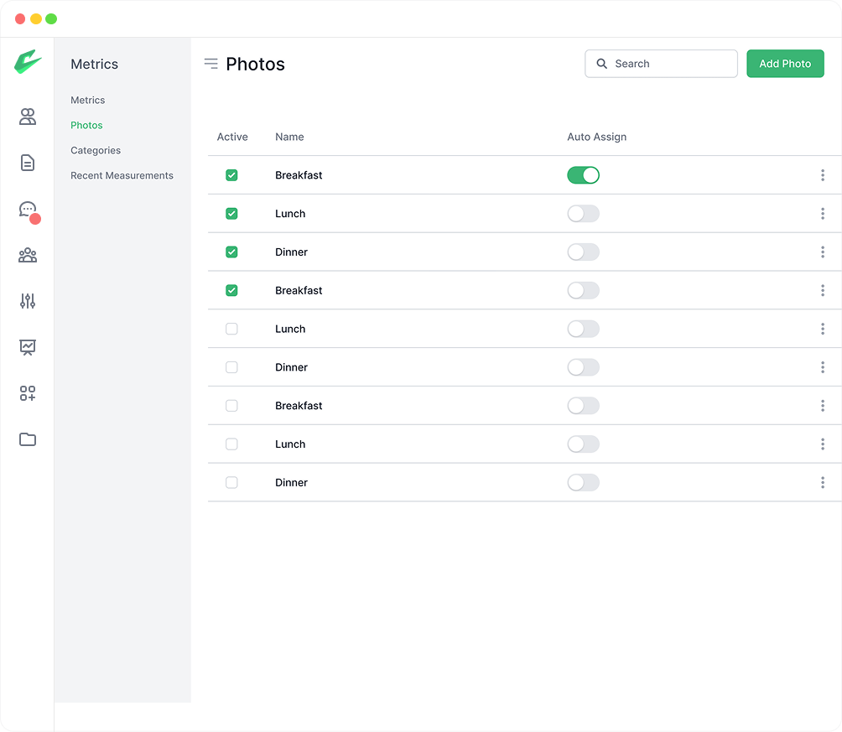Click the document icon in the sidebar
Screen dimensions: 842x732
pyautogui.click(x=28, y=163)
